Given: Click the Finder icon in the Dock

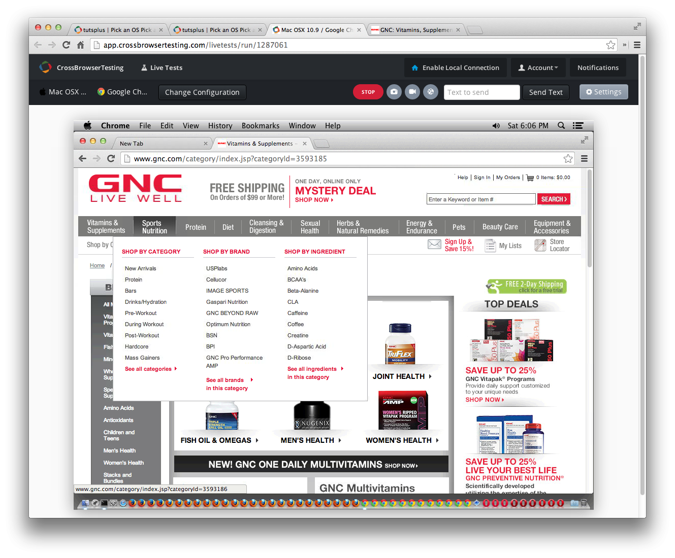Looking at the screenshot, I should click(85, 503).
